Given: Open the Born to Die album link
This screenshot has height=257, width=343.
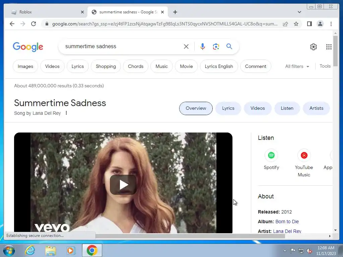Looking at the screenshot, I should [x=287, y=222].
